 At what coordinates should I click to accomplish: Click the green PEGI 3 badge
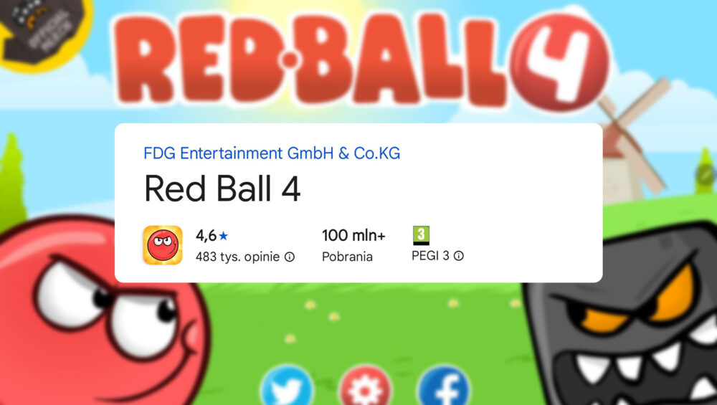click(421, 235)
